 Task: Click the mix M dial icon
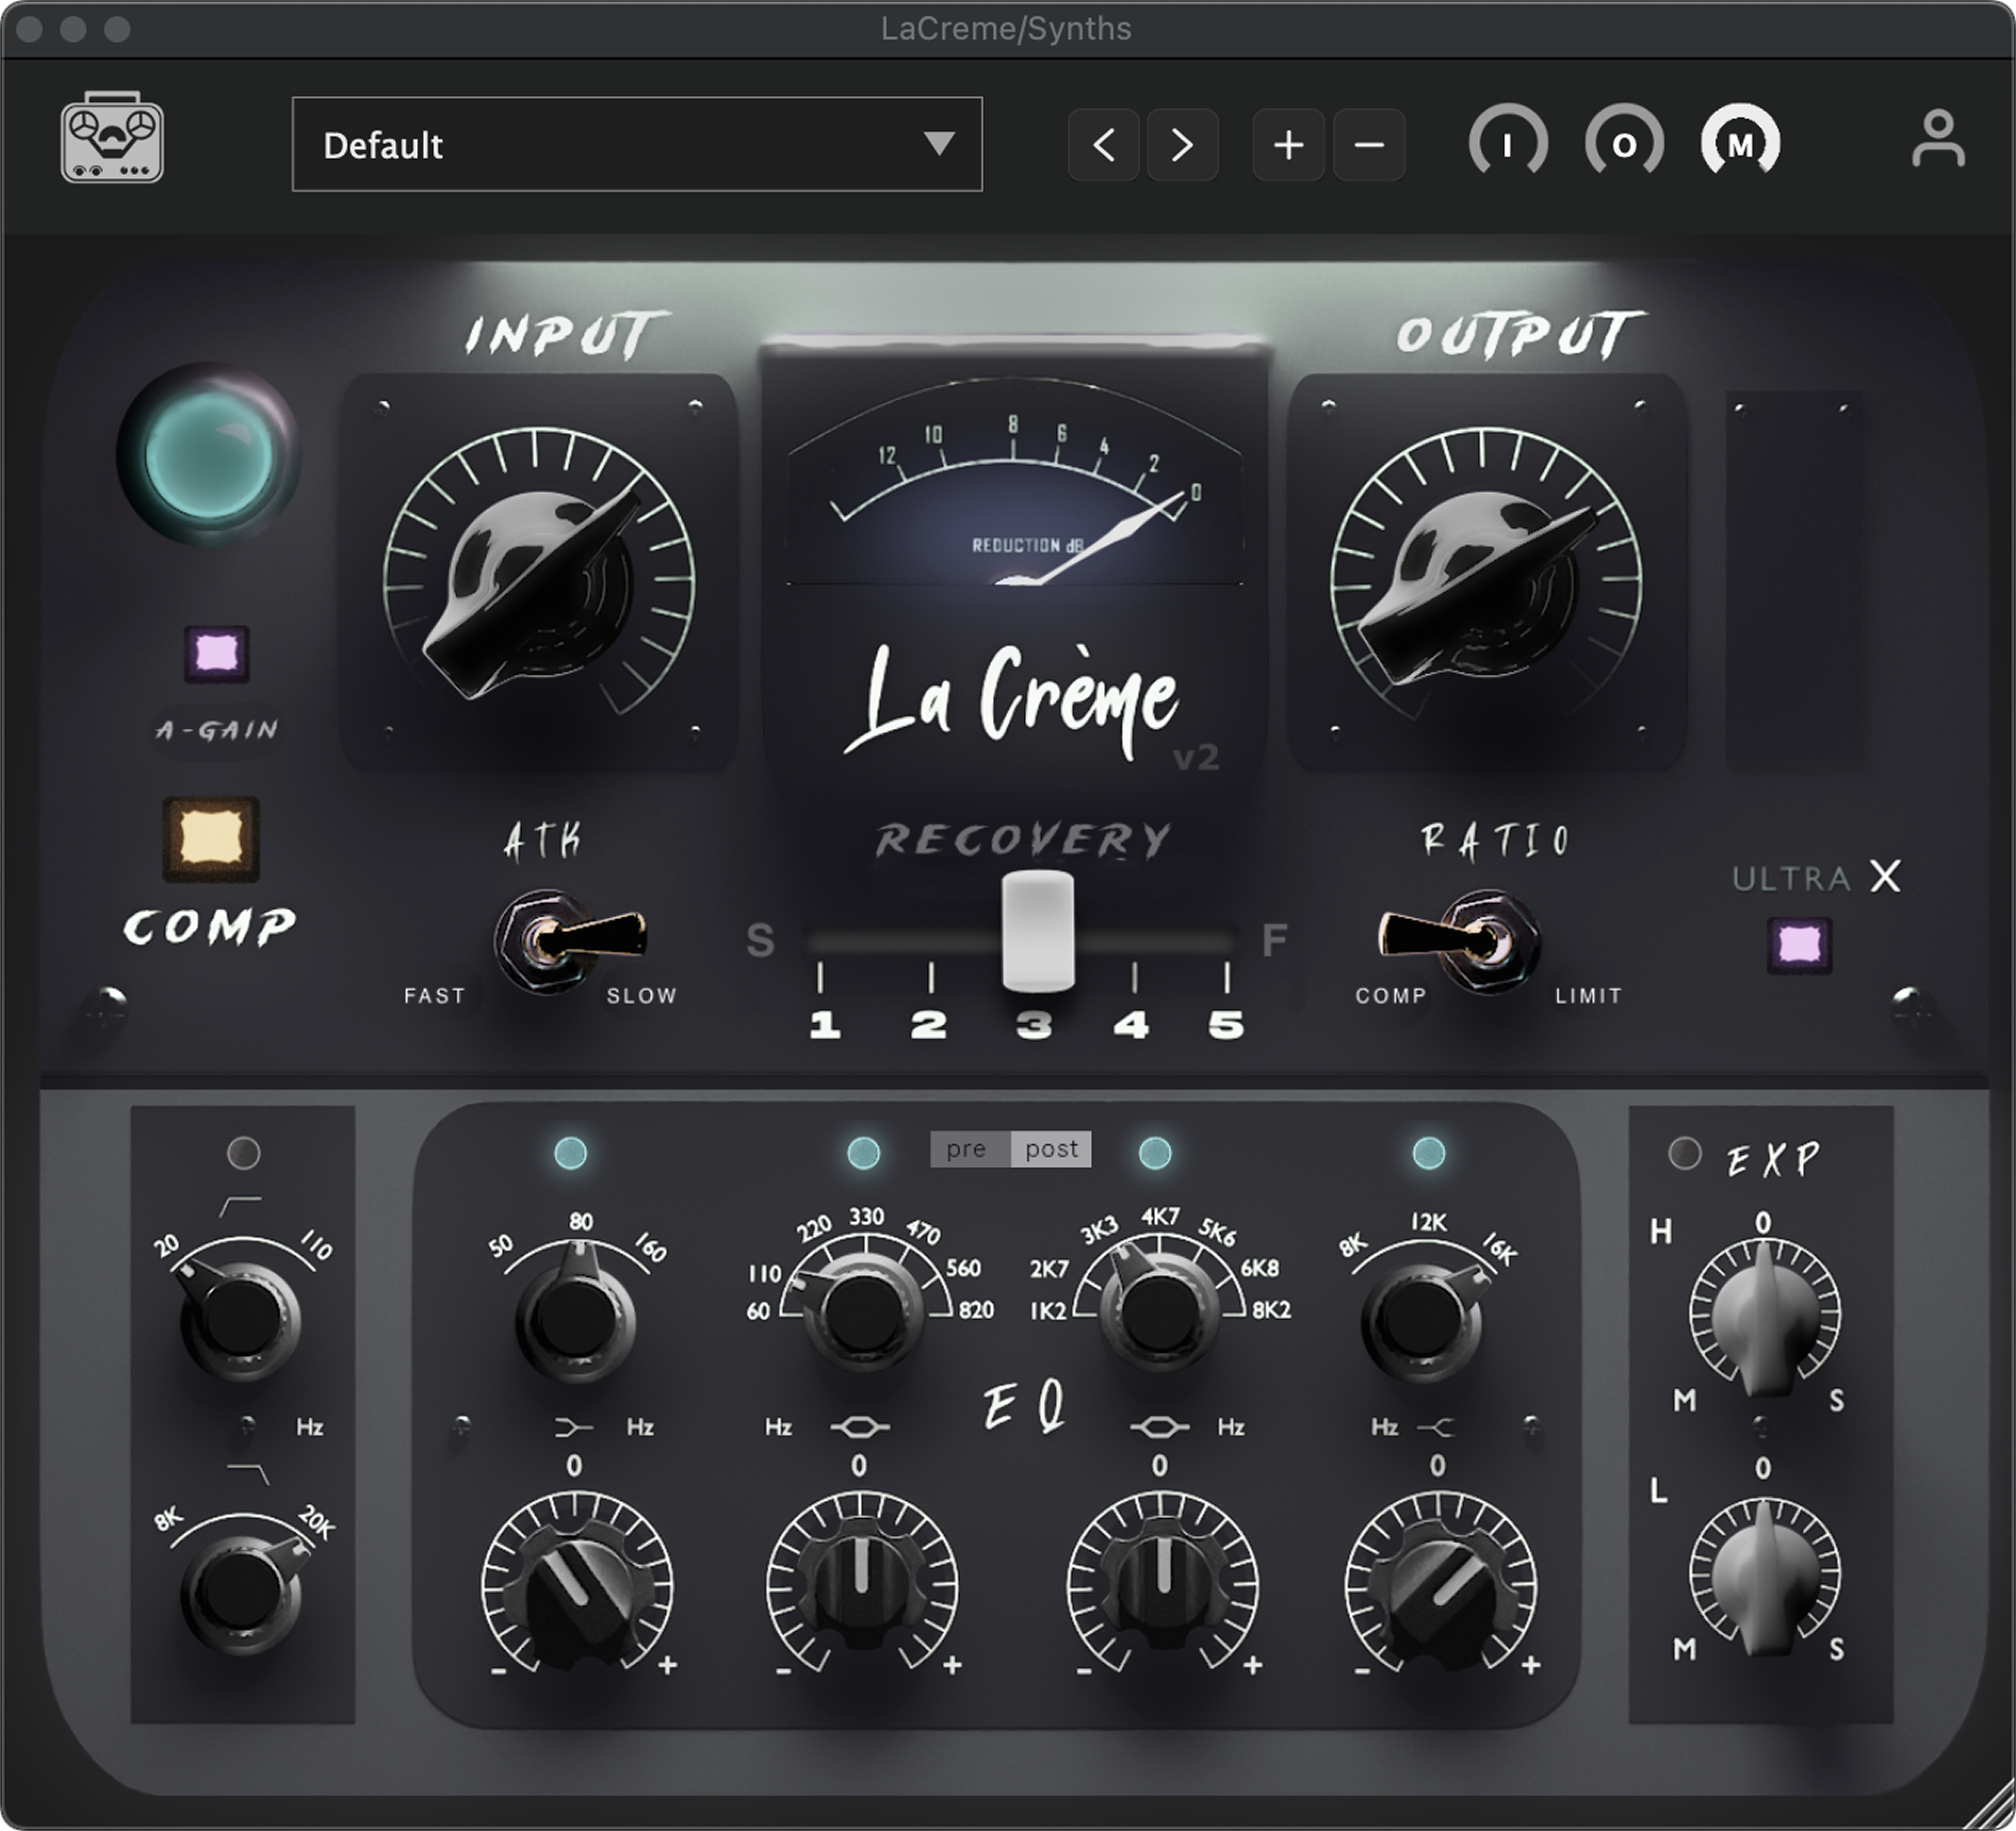1740,143
